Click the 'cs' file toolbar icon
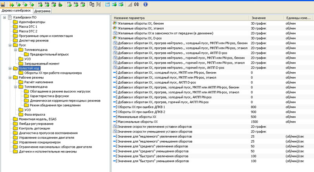 pos(69,5)
